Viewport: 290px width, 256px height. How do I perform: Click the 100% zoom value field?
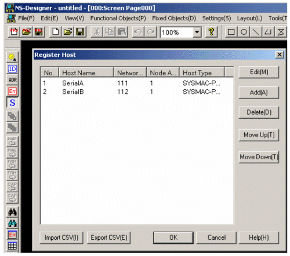point(177,32)
